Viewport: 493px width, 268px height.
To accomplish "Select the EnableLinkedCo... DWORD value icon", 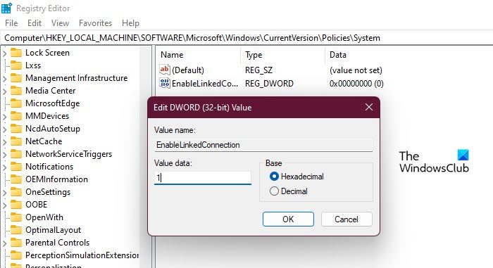I will coord(164,83).
